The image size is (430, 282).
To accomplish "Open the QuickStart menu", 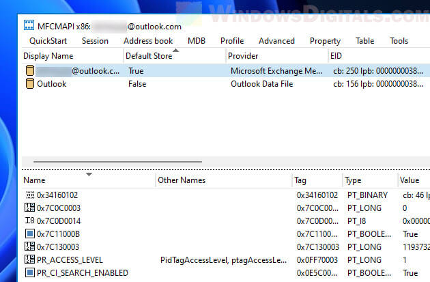I will point(48,41).
